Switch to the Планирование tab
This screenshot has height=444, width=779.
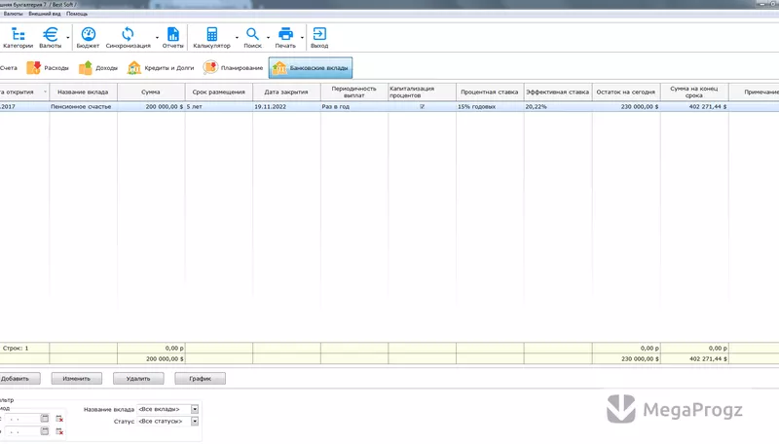233,67
